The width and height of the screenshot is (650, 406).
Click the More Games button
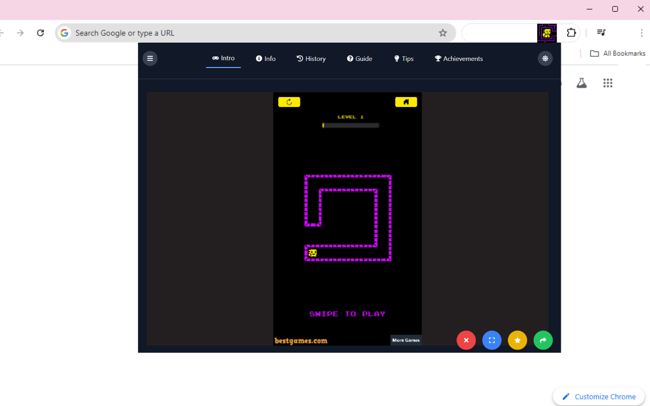(406, 340)
